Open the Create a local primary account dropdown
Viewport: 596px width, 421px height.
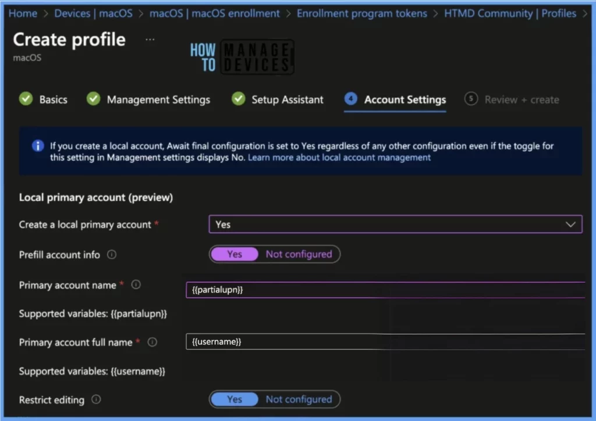click(x=395, y=224)
